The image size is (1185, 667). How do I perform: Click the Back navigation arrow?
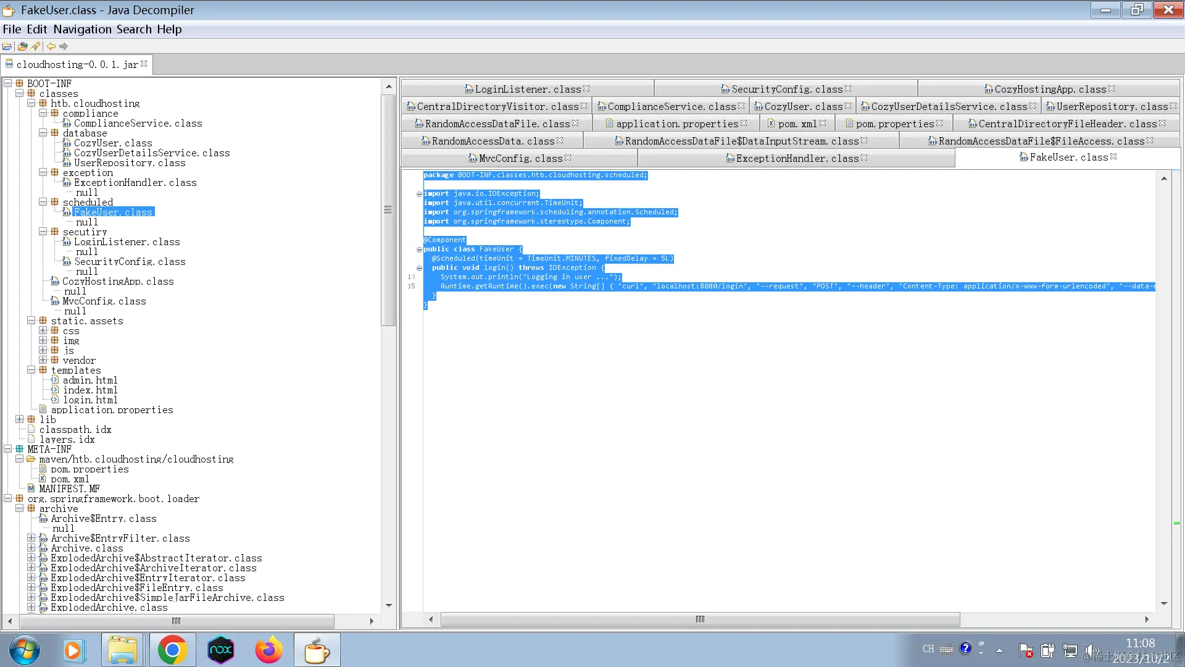point(51,46)
